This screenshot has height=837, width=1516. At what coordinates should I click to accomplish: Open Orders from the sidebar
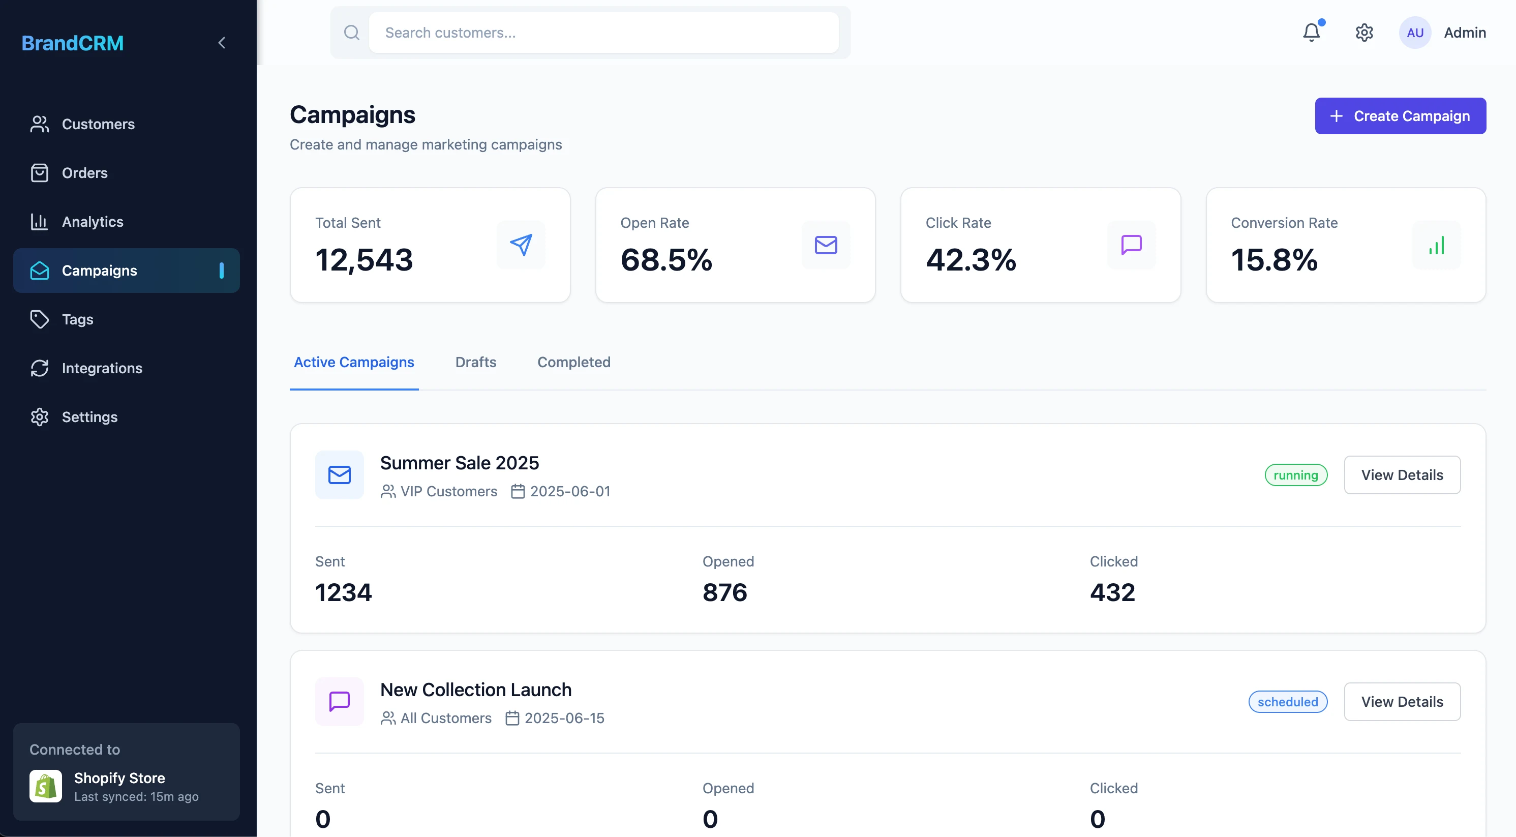click(85, 172)
